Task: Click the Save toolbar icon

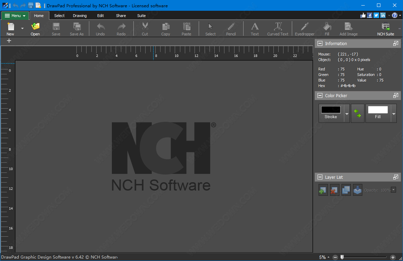Action: [x=56, y=29]
